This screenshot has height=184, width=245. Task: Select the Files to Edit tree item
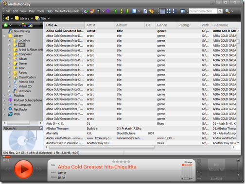pos(26,82)
